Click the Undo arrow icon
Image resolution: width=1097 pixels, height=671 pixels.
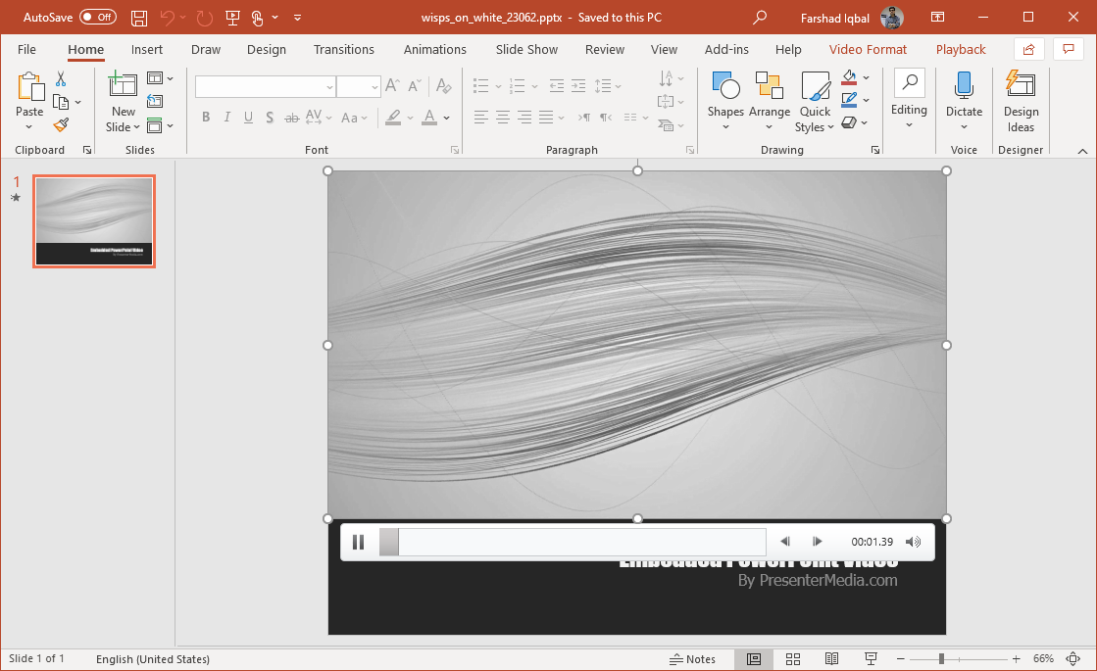[168, 18]
